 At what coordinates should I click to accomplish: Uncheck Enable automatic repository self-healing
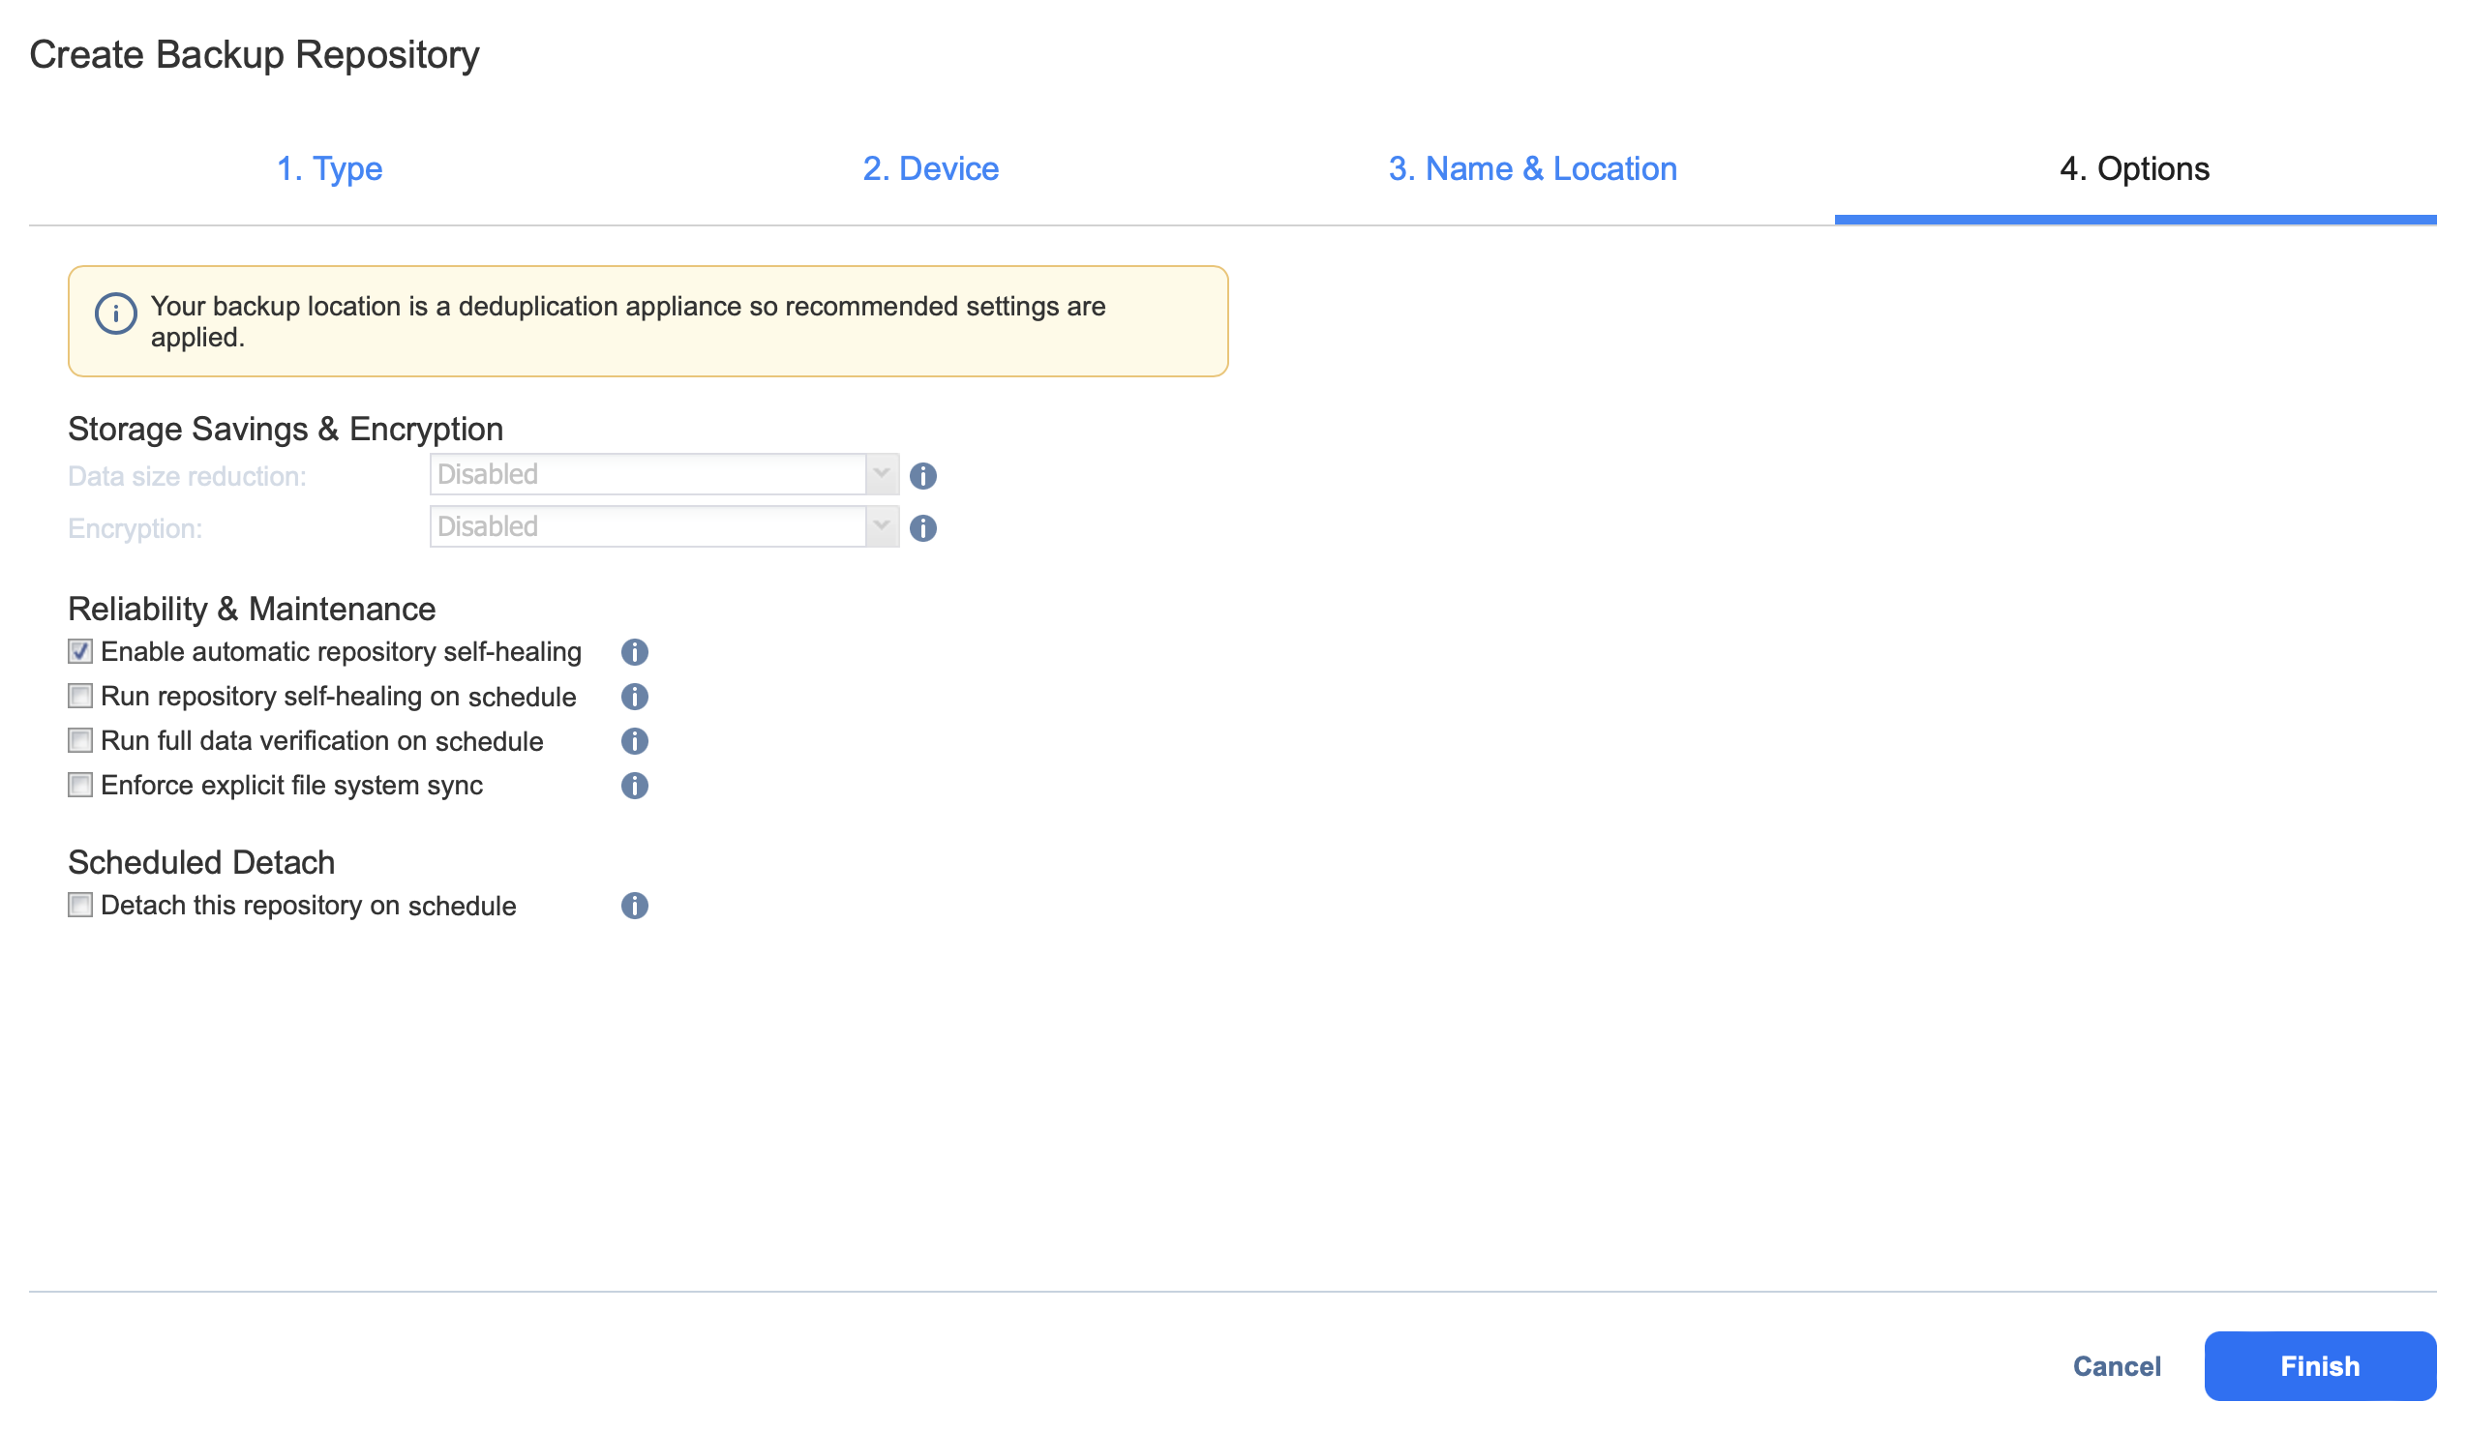click(x=80, y=652)
